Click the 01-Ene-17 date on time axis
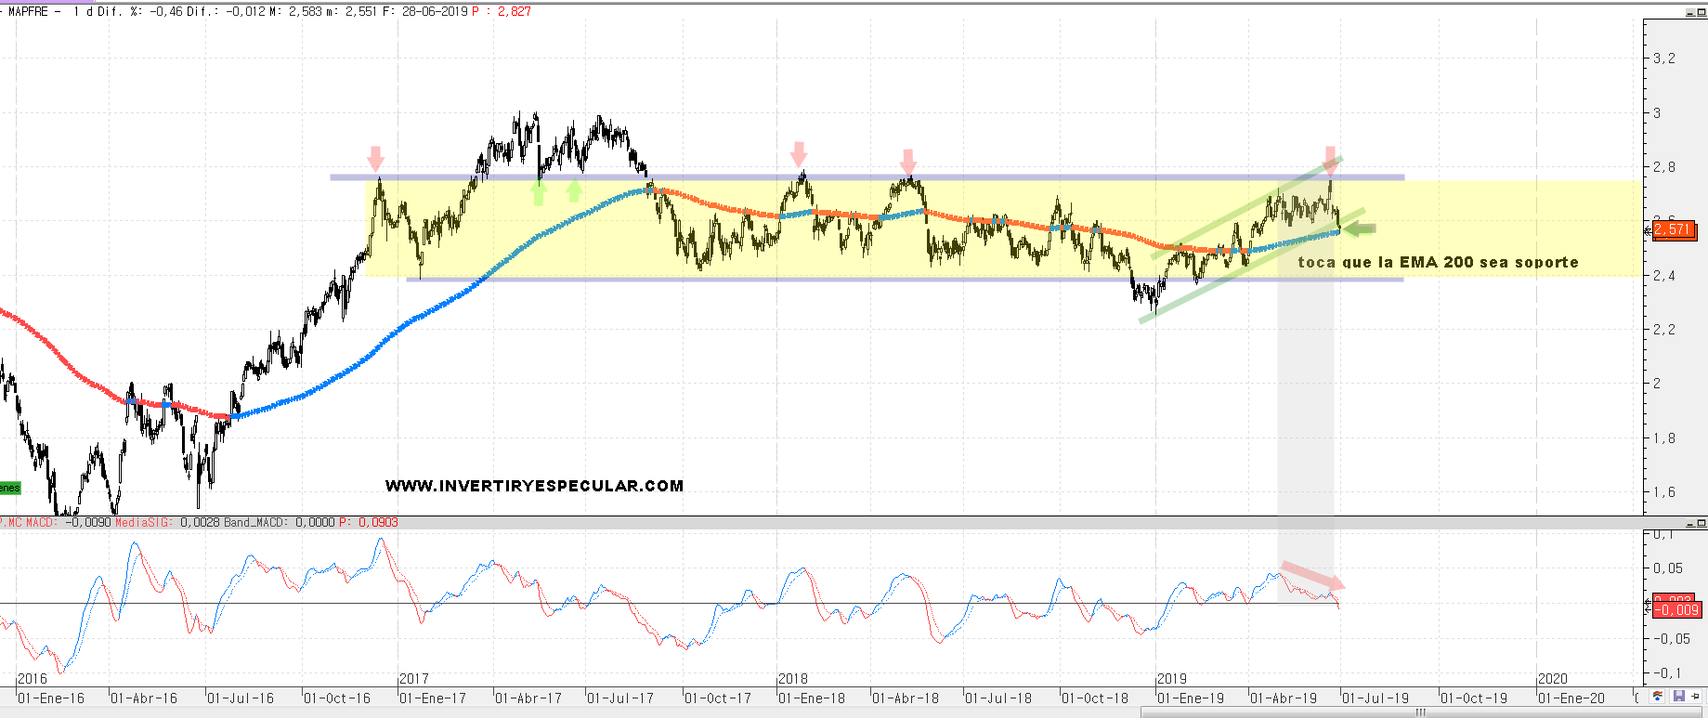The image size is (1708, 718). coord(433,698)
